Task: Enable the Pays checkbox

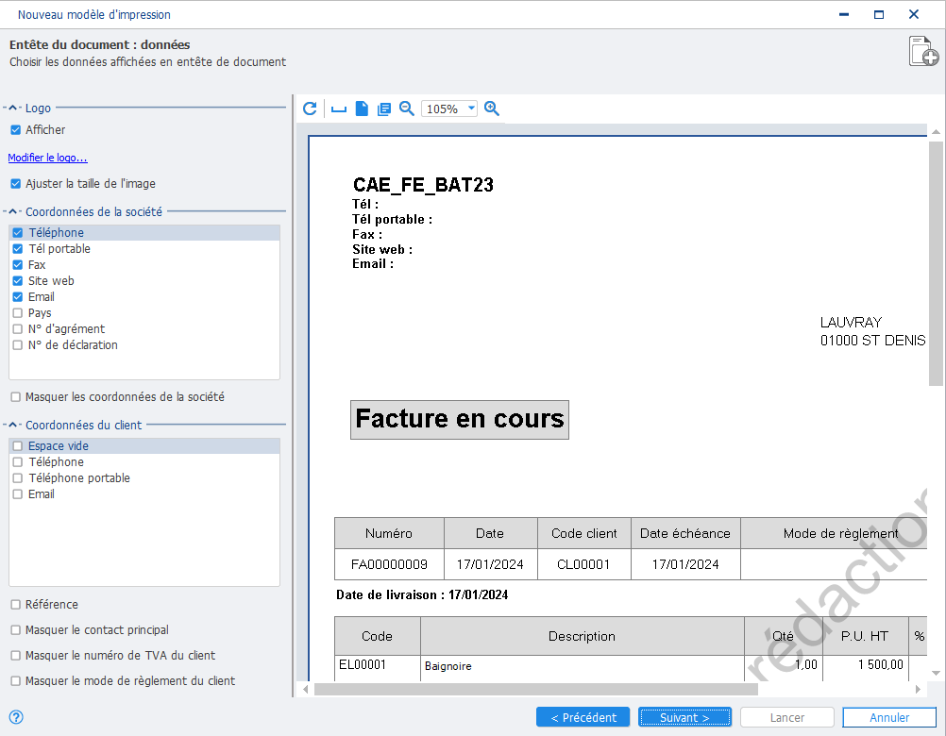Action: click(18, 313)
